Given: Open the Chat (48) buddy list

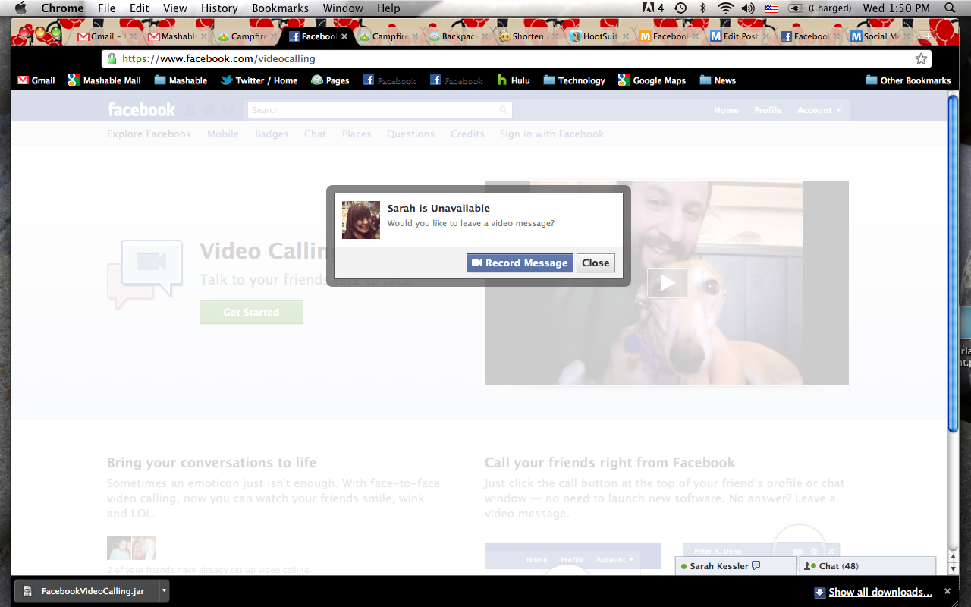Looking at the screenshot, I should point(868,566).
